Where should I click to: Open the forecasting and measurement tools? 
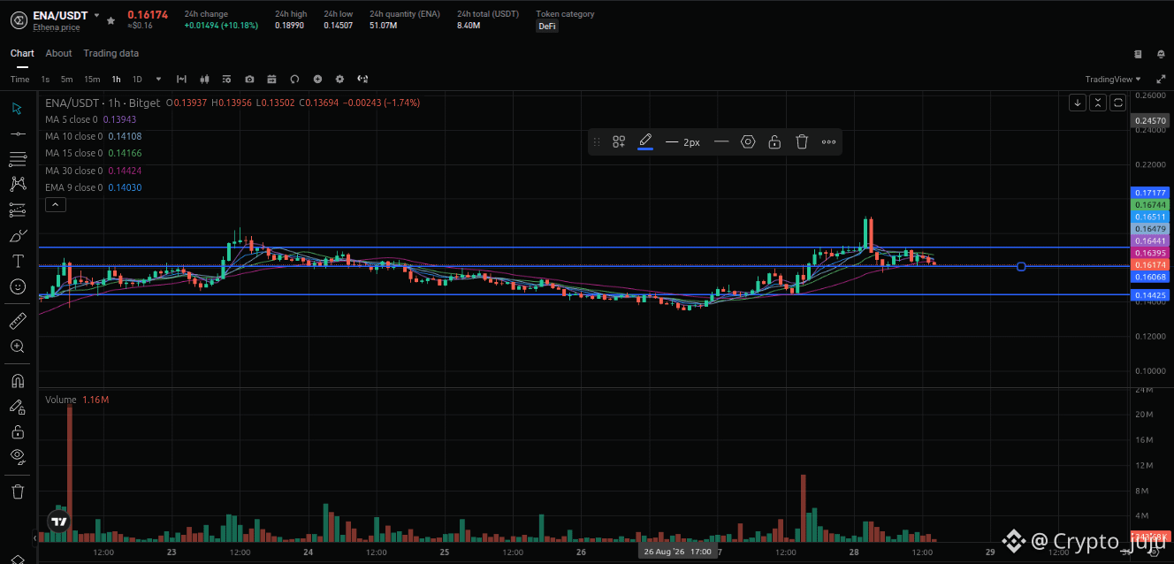pos(17,210)
